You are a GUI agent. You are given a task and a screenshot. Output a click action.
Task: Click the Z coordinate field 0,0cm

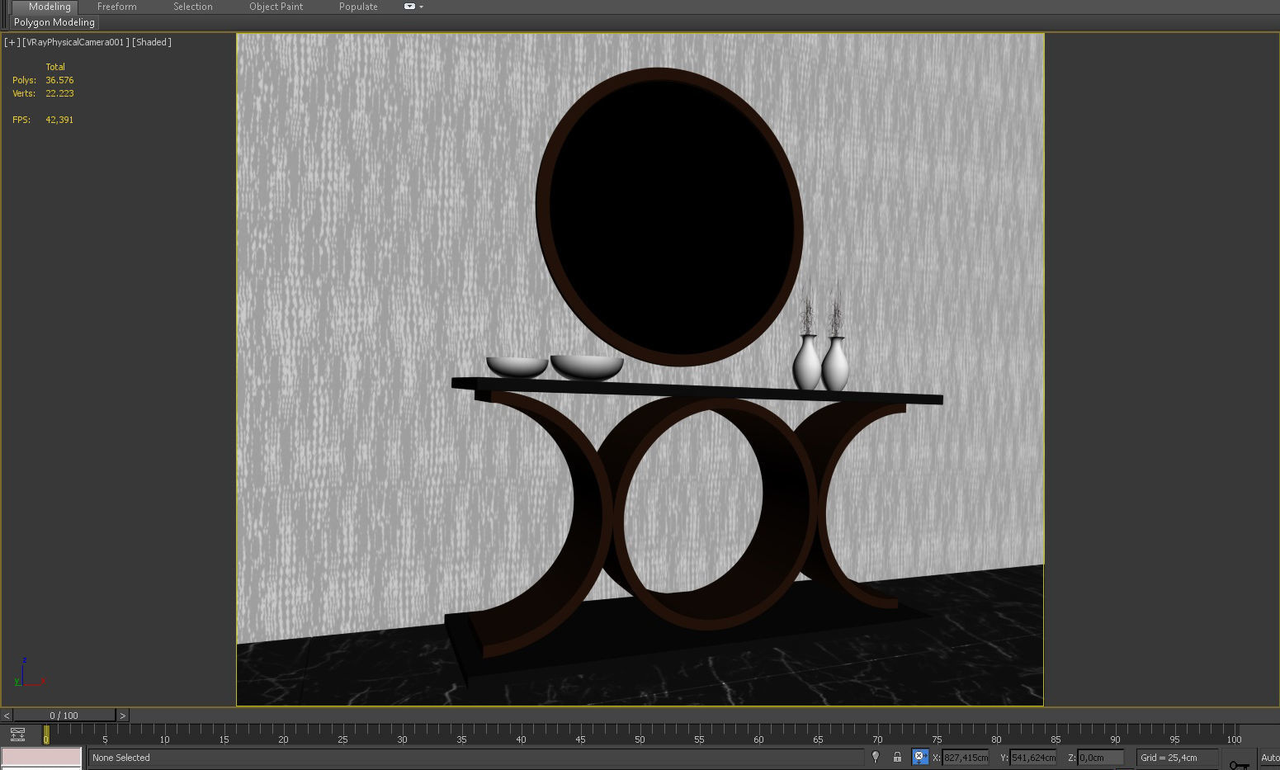click(1101, 758)
